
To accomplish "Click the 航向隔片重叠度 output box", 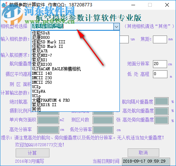I will pos(161,101).
